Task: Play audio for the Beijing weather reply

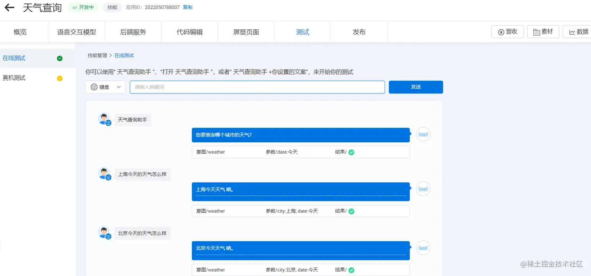Action: [423, 247]
